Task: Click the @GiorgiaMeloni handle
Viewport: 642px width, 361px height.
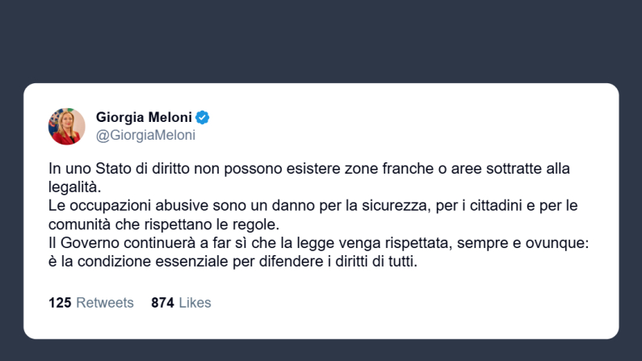Action: (x=145, y=136)
